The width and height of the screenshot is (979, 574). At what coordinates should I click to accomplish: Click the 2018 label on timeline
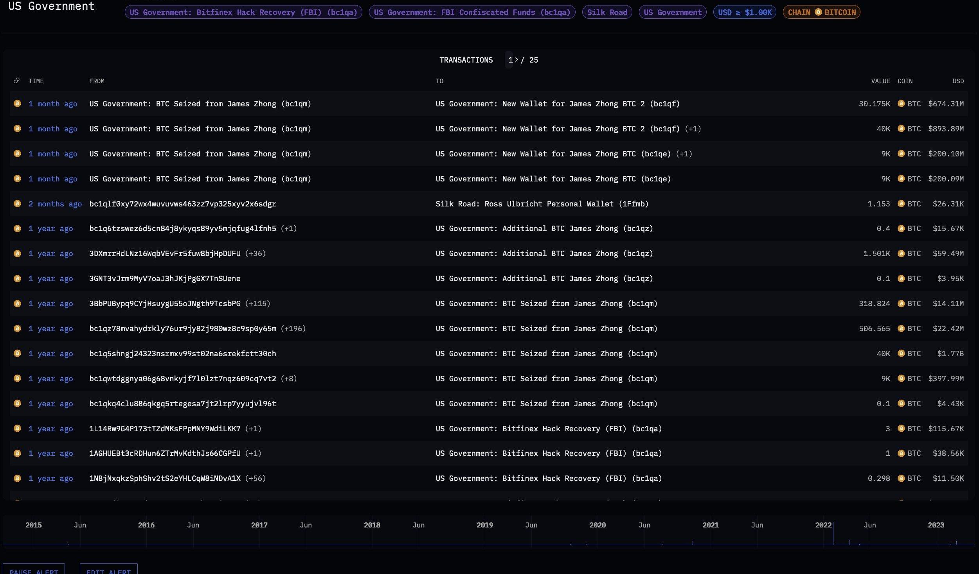[x=372, y=525]
